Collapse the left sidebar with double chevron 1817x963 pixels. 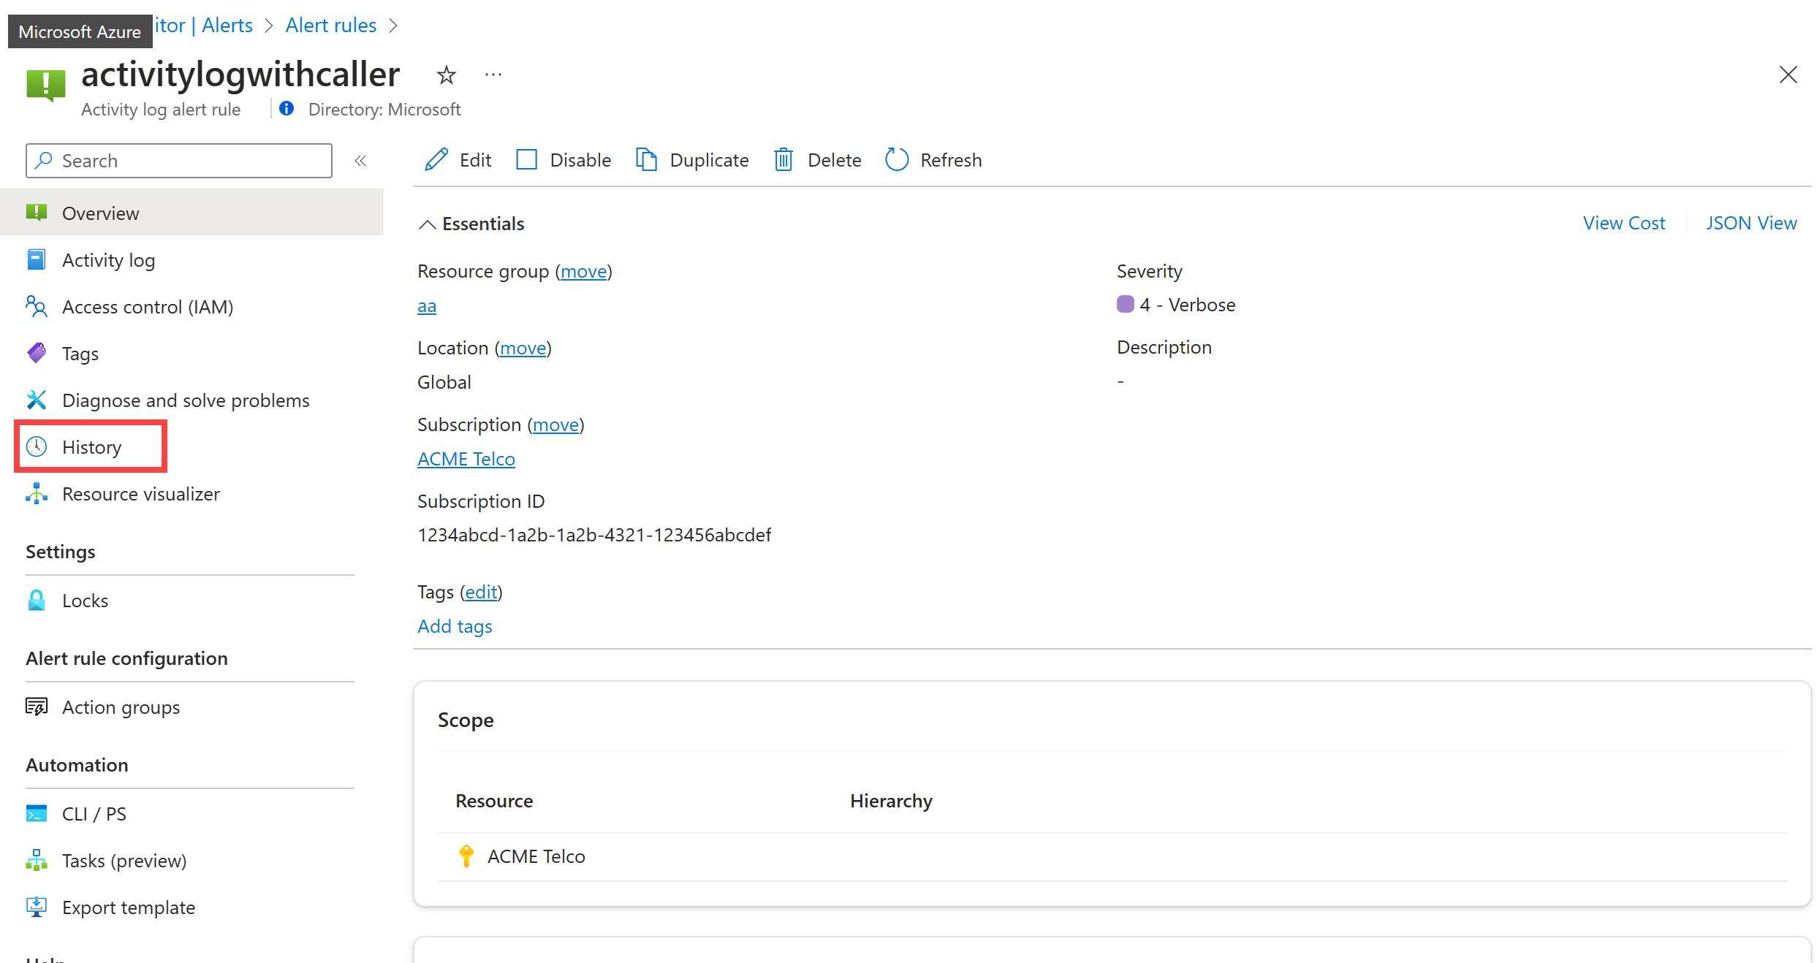360,161
